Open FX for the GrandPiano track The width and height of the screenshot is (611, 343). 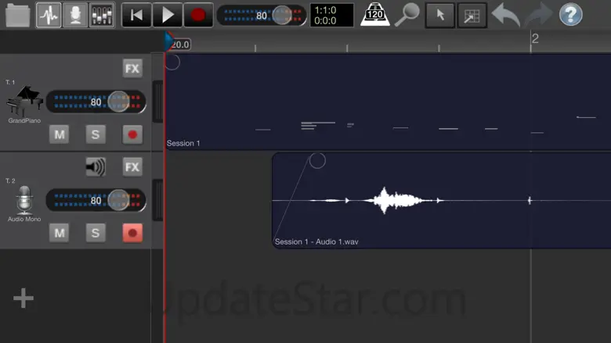[x=132, y=69]
